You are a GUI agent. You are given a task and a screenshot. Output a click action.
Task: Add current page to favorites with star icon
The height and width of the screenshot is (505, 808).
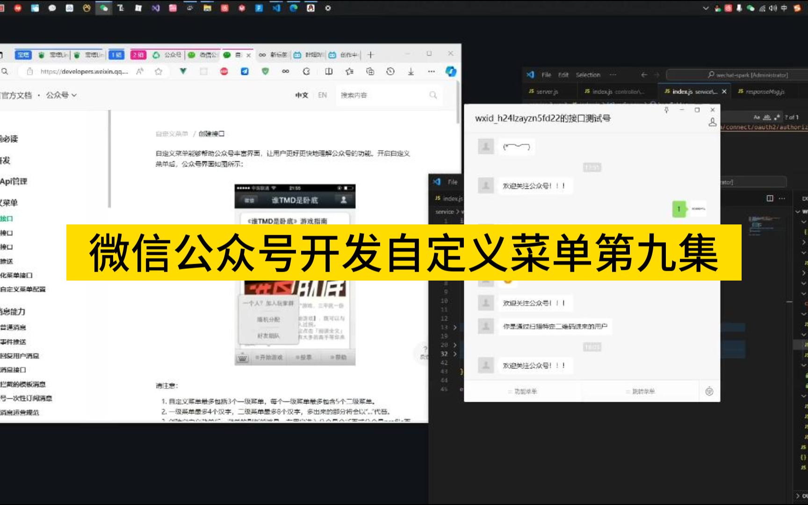(x=159, y=71)
